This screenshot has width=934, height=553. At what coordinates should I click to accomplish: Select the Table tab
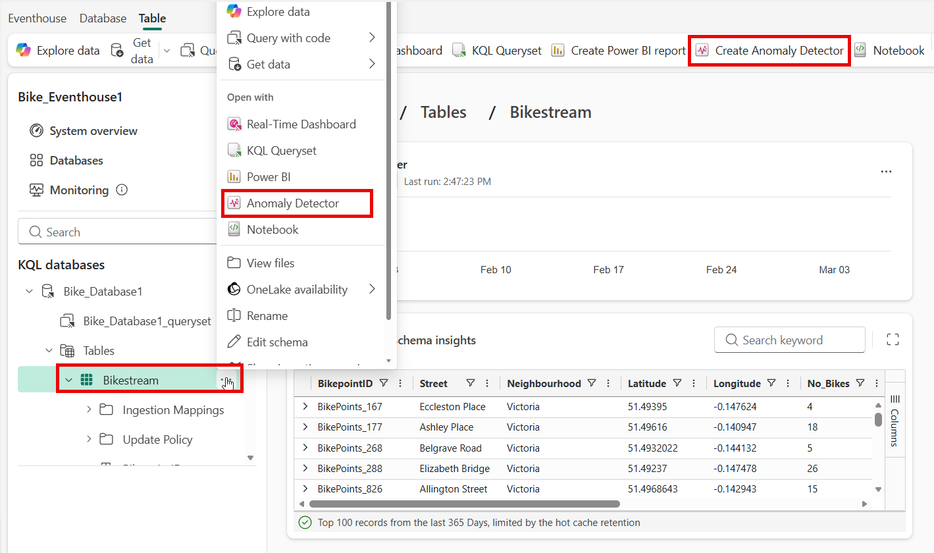click(x=152, y=18)
